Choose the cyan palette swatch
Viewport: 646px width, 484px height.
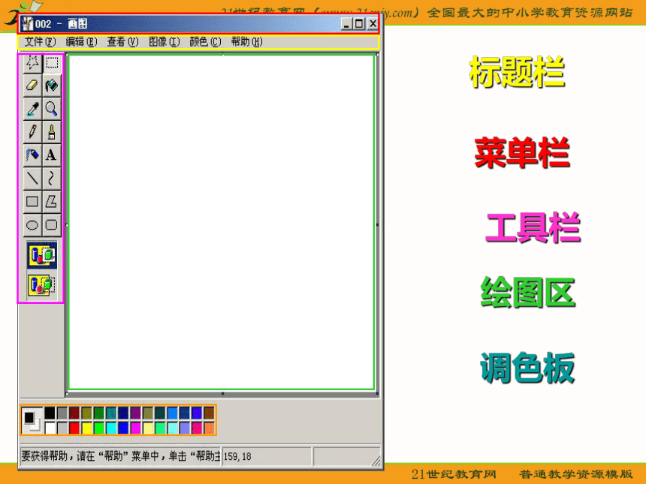[111, 428]
